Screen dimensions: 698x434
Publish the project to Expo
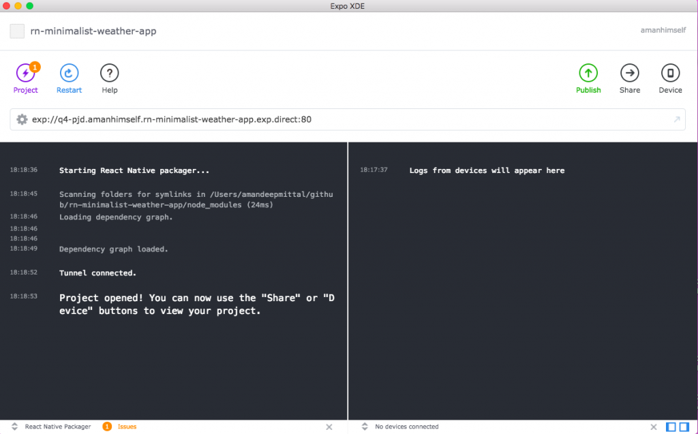[588, 74]
